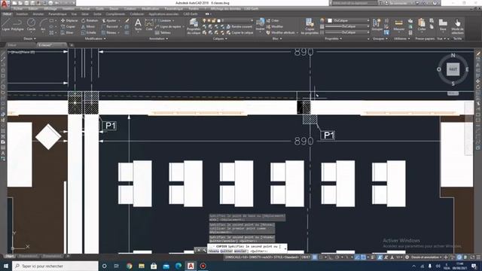
Task: Click the command line input field
Action: tap(248, 248)
